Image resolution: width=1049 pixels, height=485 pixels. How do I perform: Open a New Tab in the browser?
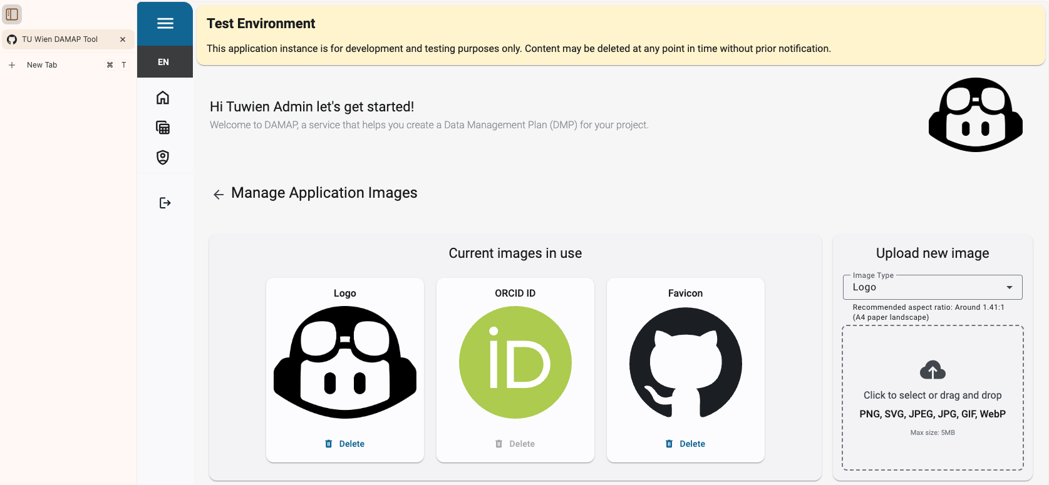pos(68,65)
